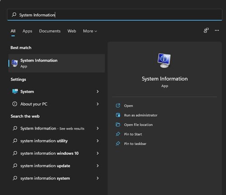Choose Pin to Start

[133, 134]
